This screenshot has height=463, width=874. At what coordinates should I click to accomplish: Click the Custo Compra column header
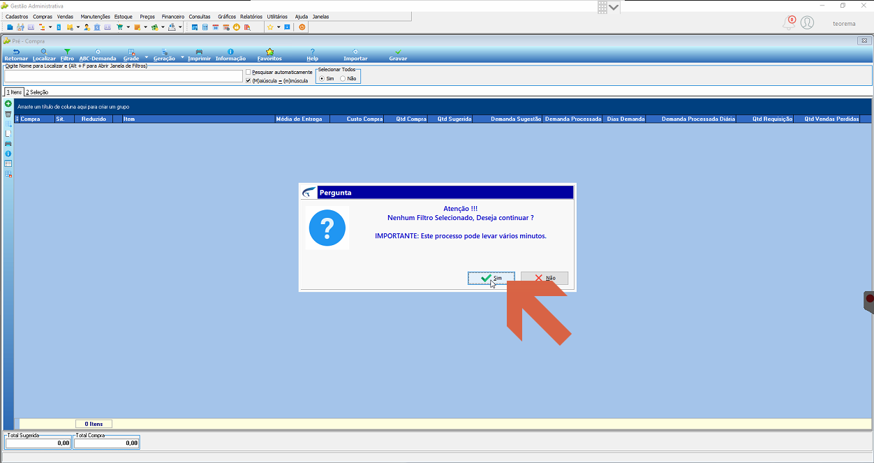click(357, 119)
